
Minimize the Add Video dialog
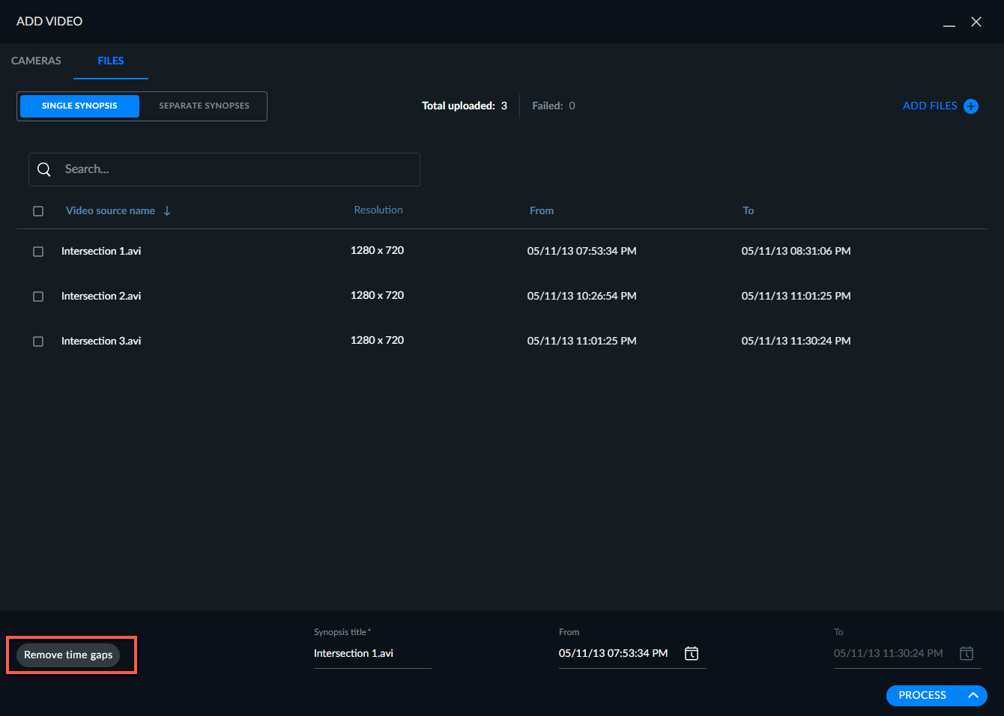[949, 22]
